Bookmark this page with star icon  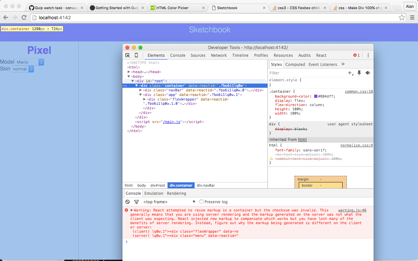402,18
